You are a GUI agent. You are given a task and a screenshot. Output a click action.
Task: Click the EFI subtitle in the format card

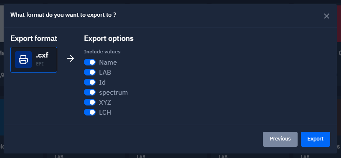[40, 64]
